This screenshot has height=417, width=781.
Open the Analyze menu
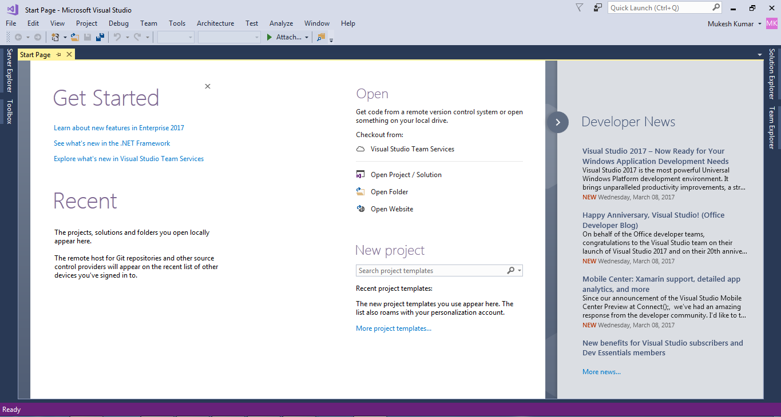click(281, 23)
